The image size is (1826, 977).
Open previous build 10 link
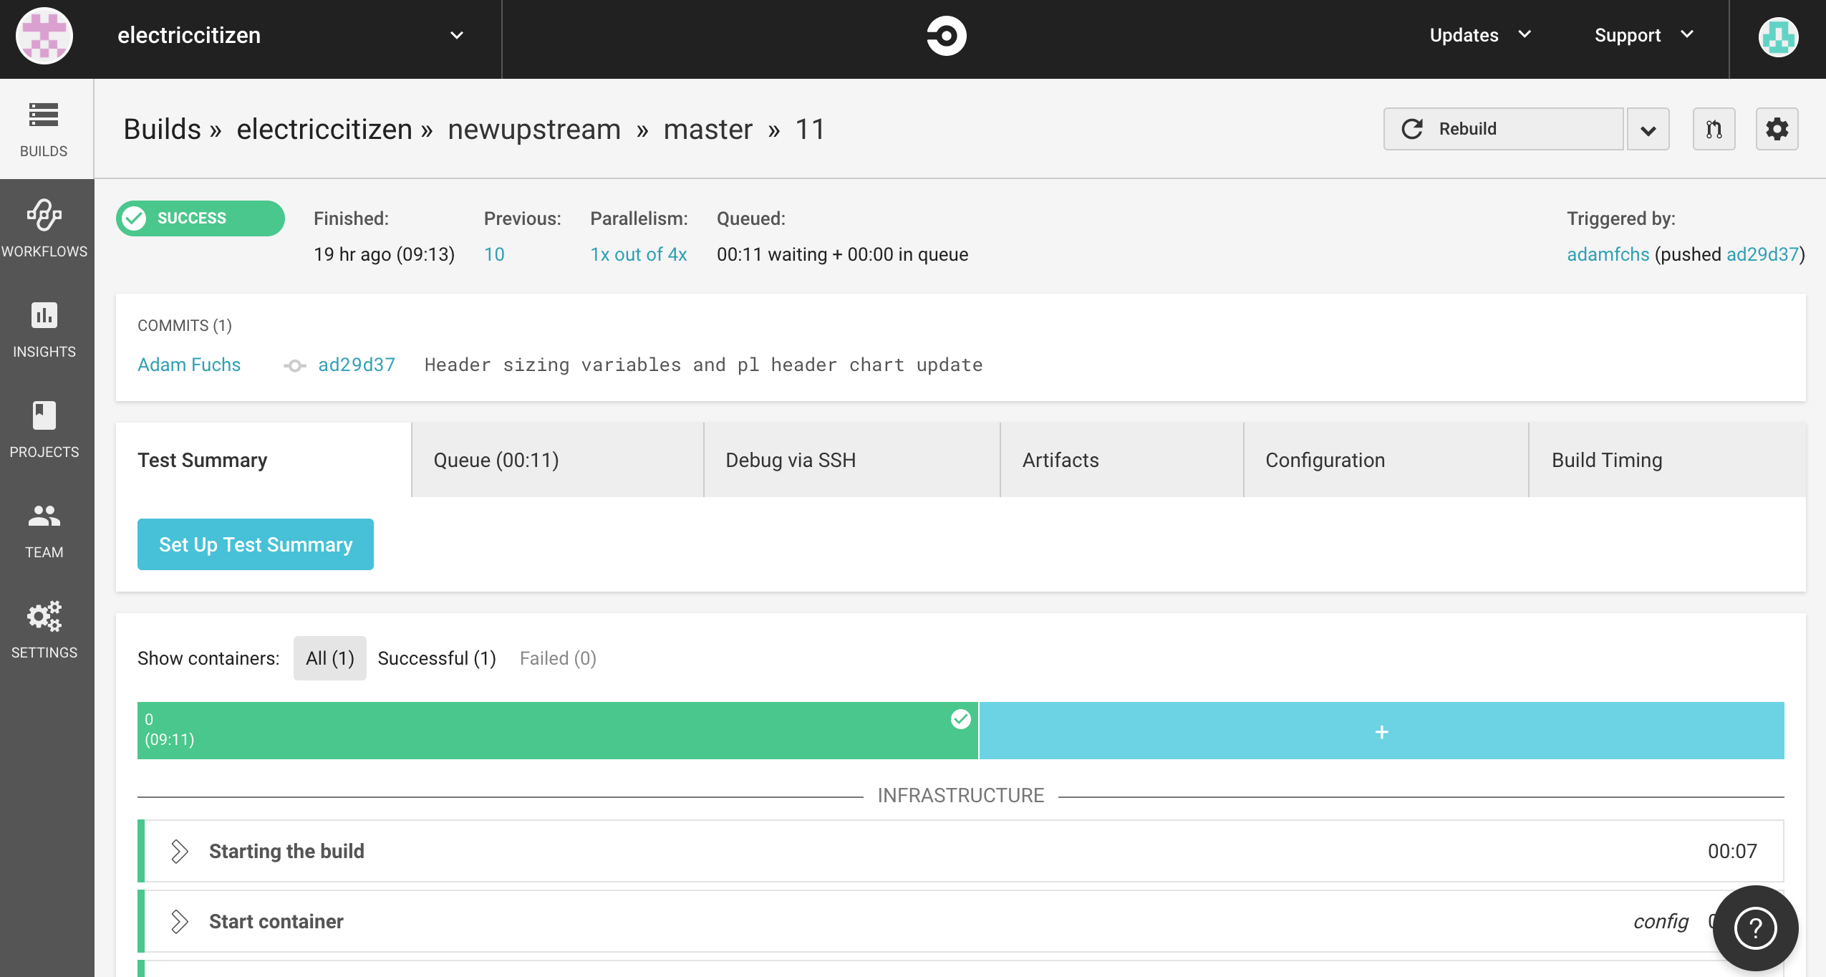click(494, 254)
